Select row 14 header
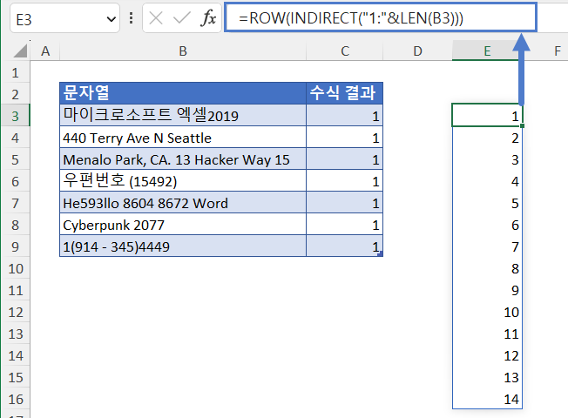This screenshot has height=418, width=568. [15, 355]
